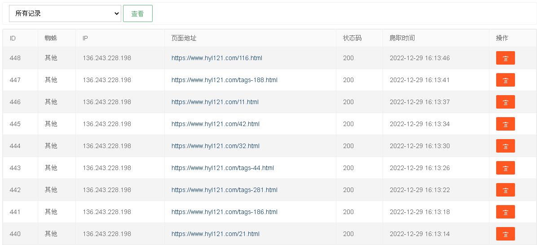
Task: Delete record 447 with trash icon
Action: (x=505, y=80)
